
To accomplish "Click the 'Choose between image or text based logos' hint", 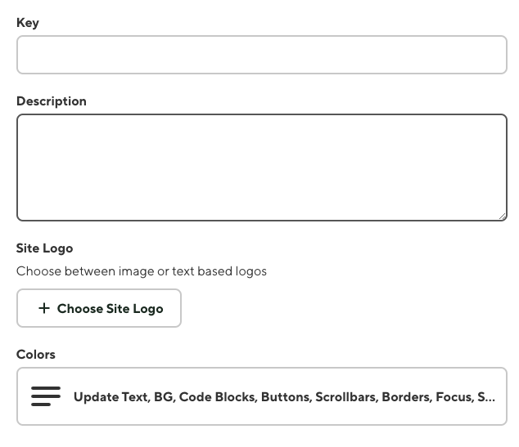I will coord(142,270).
